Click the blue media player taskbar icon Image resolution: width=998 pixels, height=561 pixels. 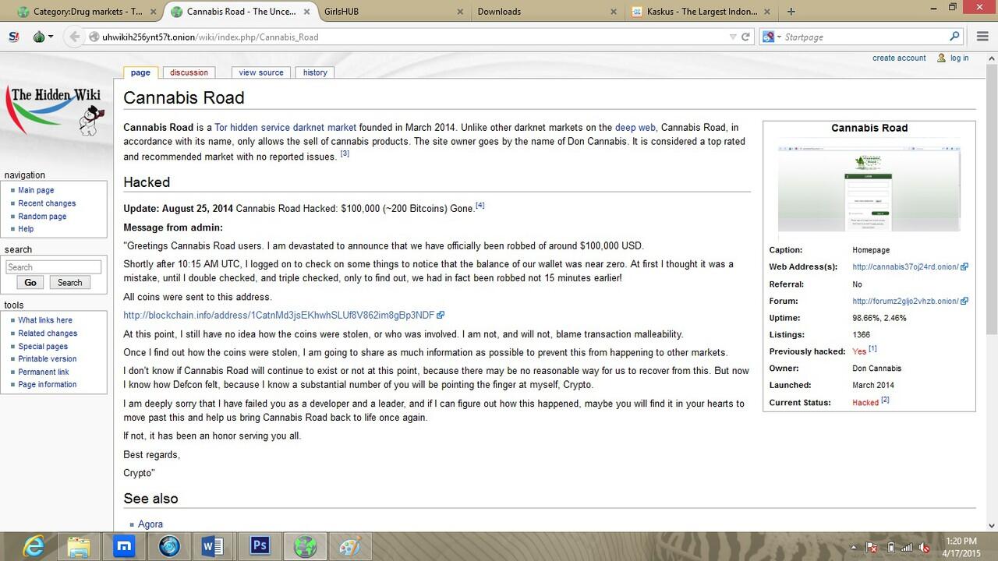tap(169, 547)
